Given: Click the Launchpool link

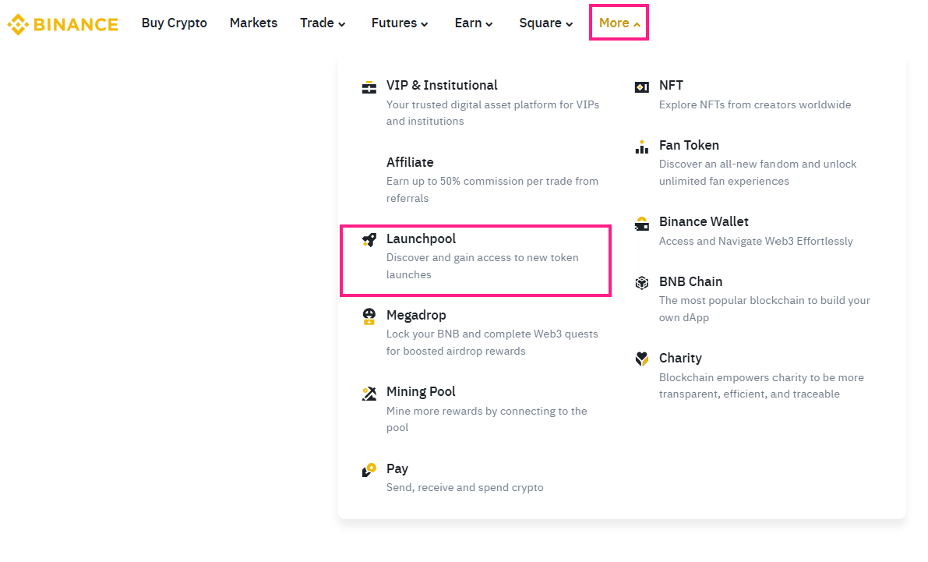Looking at the screenshot, I should (x=422, y=239).
